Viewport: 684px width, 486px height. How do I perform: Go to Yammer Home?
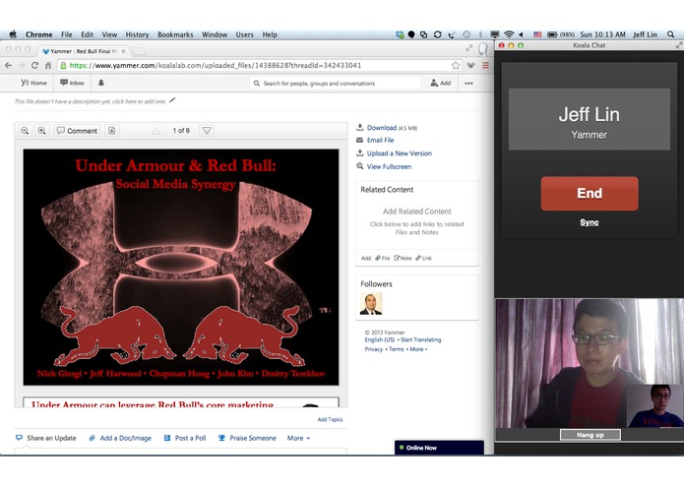coord(34,83)
